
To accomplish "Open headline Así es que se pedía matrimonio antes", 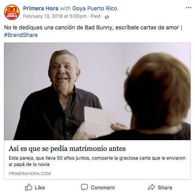I will tap(67, 149).
